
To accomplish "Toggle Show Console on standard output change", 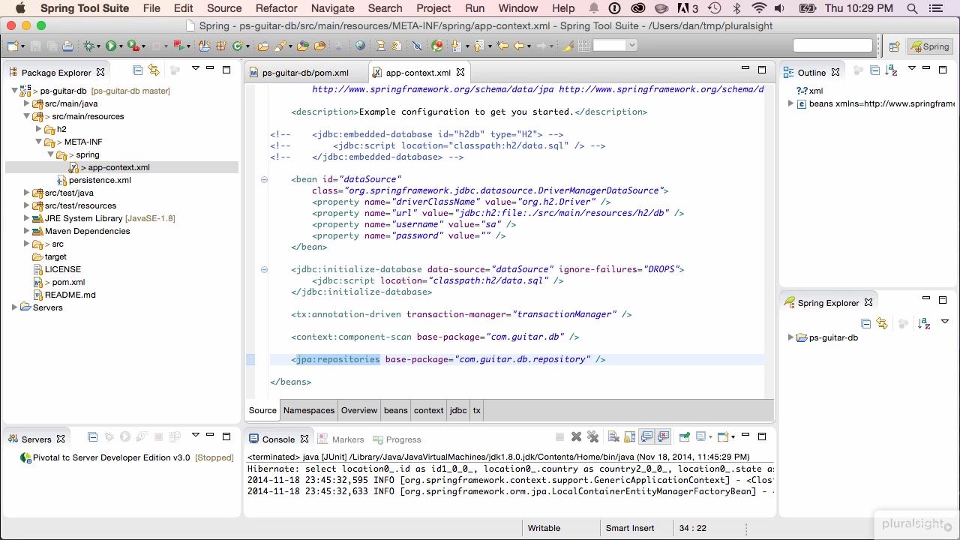I will pos(646,436).
